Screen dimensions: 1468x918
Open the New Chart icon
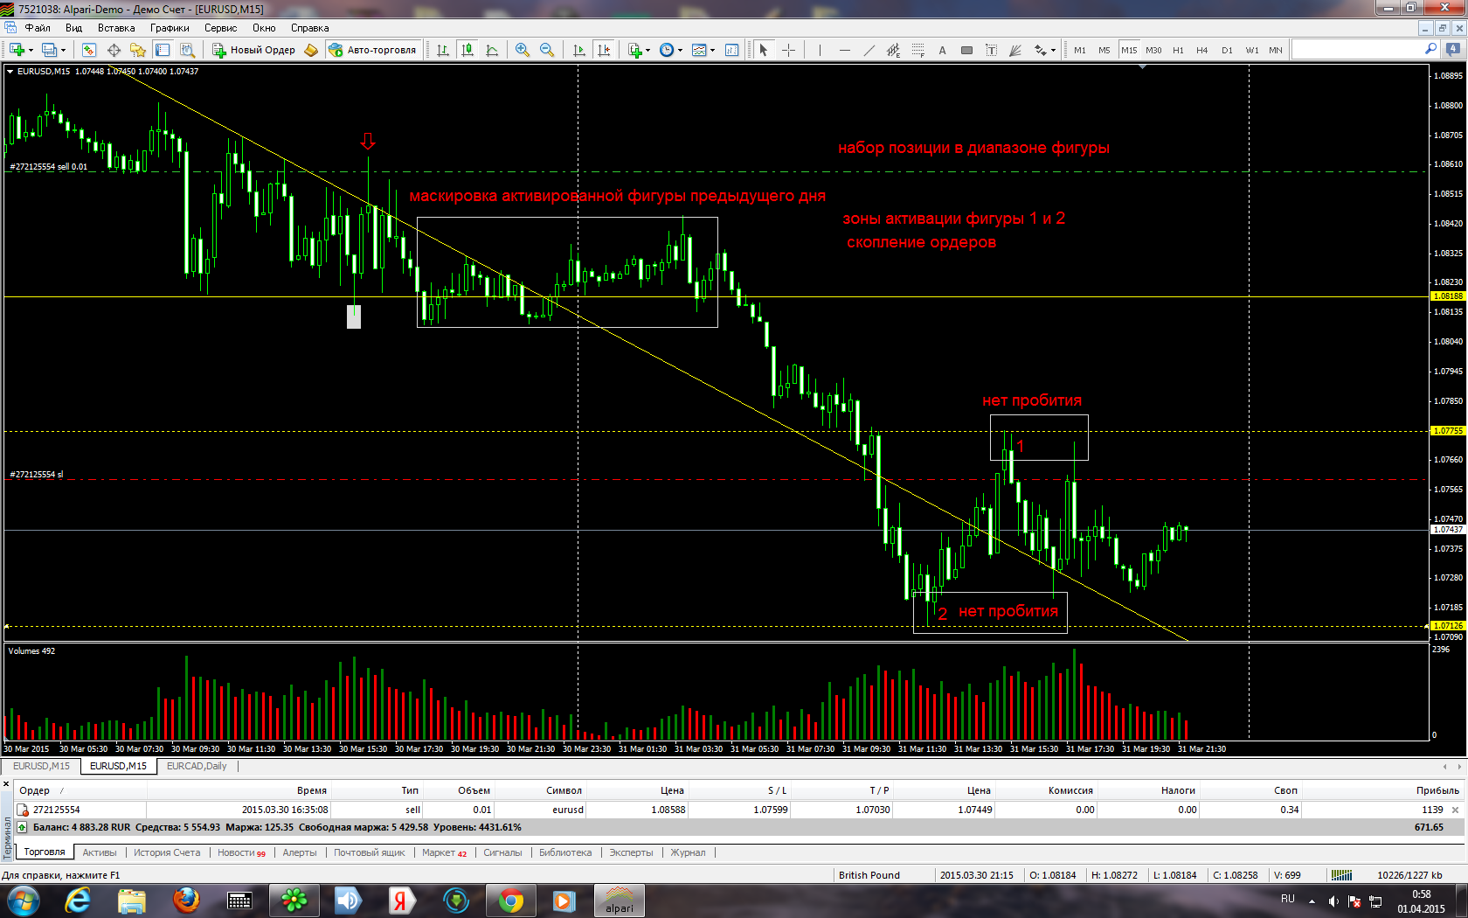(17, 50)
